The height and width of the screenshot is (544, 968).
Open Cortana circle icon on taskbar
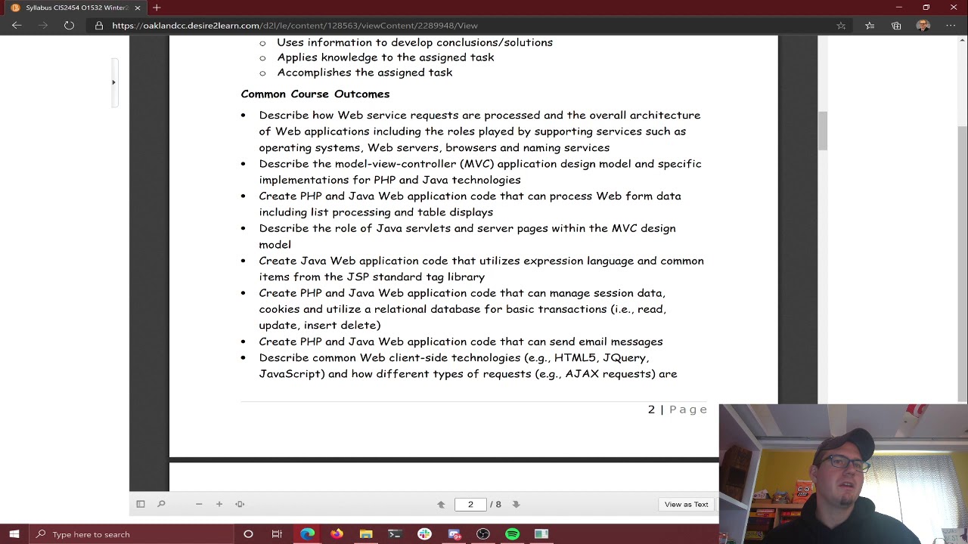click(248, 534)
